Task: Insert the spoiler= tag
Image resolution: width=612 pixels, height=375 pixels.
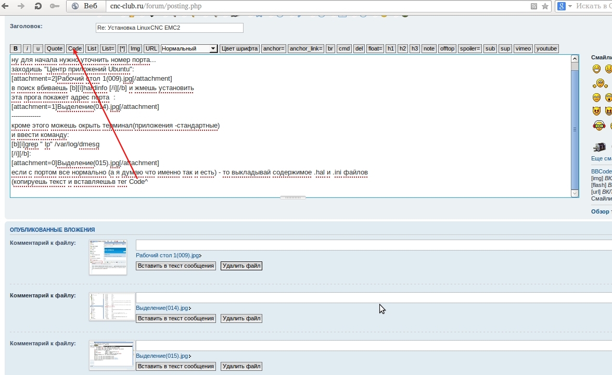Action: (x=469, y=48)
